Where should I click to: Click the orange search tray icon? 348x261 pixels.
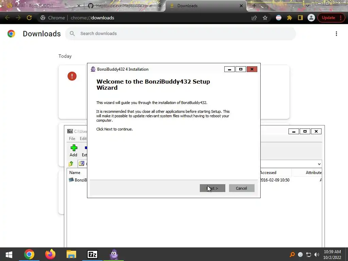pos(292,255)
